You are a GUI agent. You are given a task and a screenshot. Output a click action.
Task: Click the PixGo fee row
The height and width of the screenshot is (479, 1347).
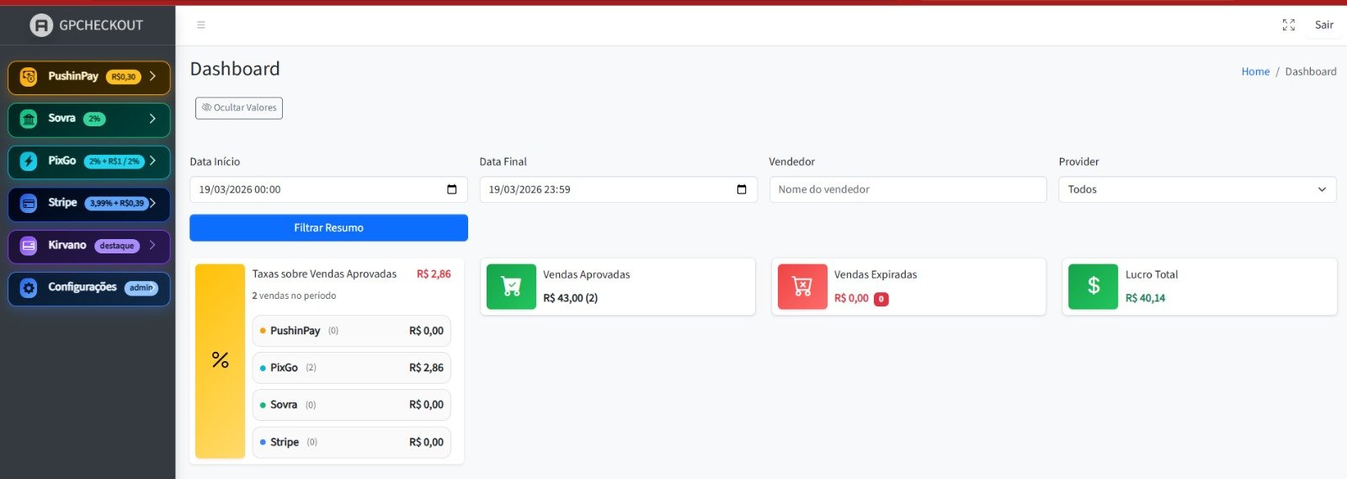pyautogui.click(x=351, y=368)
